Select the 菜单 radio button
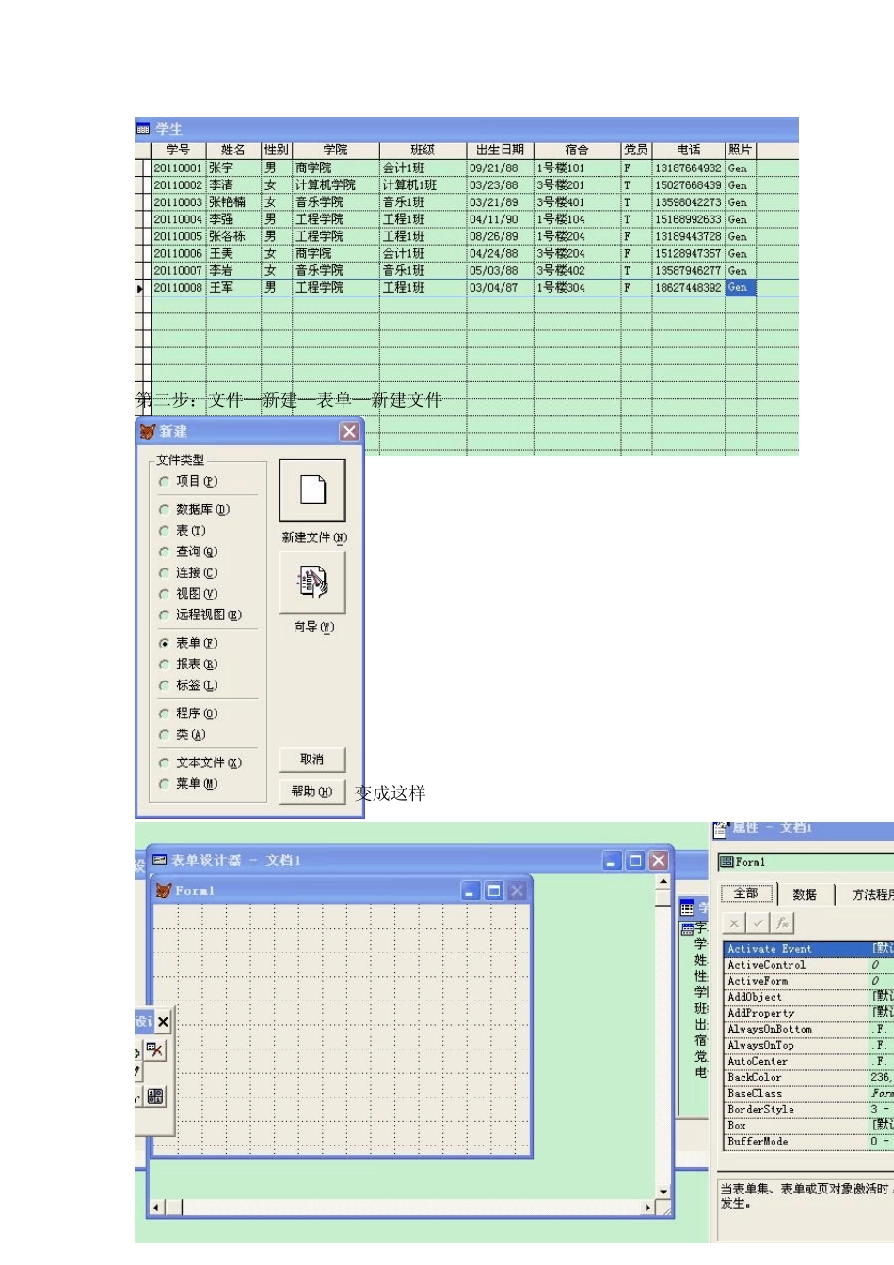The height and width of the screenshot is (1265, 894). click(164, 784)
